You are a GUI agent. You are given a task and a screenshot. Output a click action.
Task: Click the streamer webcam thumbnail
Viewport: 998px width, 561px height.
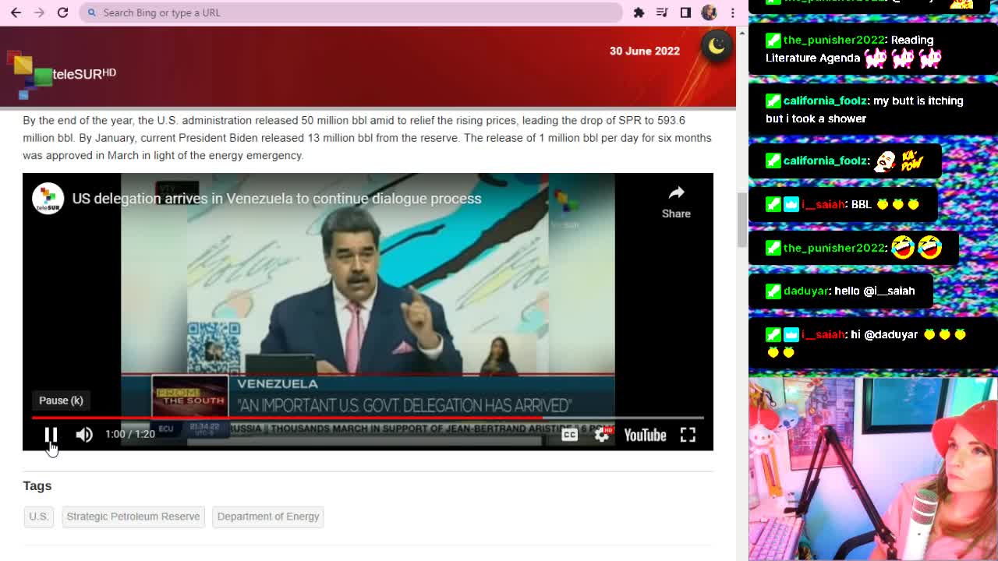click(x=873, y=469)
